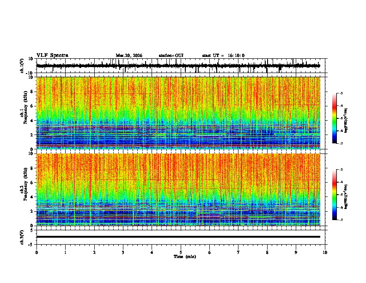Click the ch.3(V) axis label
The width and height of the screenshot is (366, 283).
pyautogui.click(x=22, y=238)
